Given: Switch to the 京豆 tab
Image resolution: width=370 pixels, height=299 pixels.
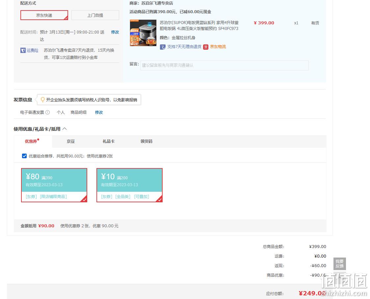Looking at the screenshot, I should click(x=71, y=141).
